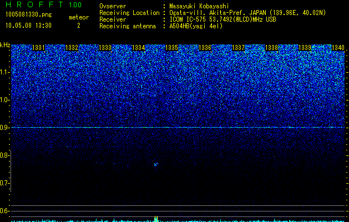Viewport: 349px width, 222px height.
Task: Click the 1338 time marker
Action: [x=272, y=48]
